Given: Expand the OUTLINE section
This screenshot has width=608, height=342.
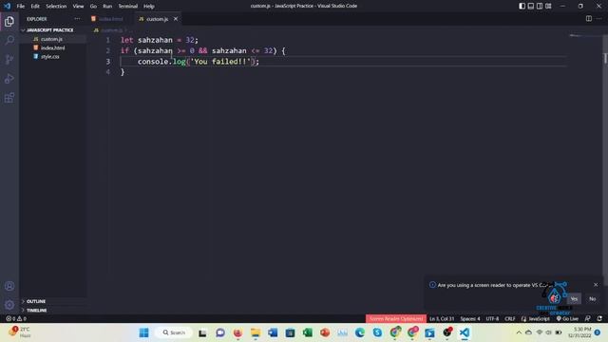Looking at the screenshot, I should (x=36, y=301).
